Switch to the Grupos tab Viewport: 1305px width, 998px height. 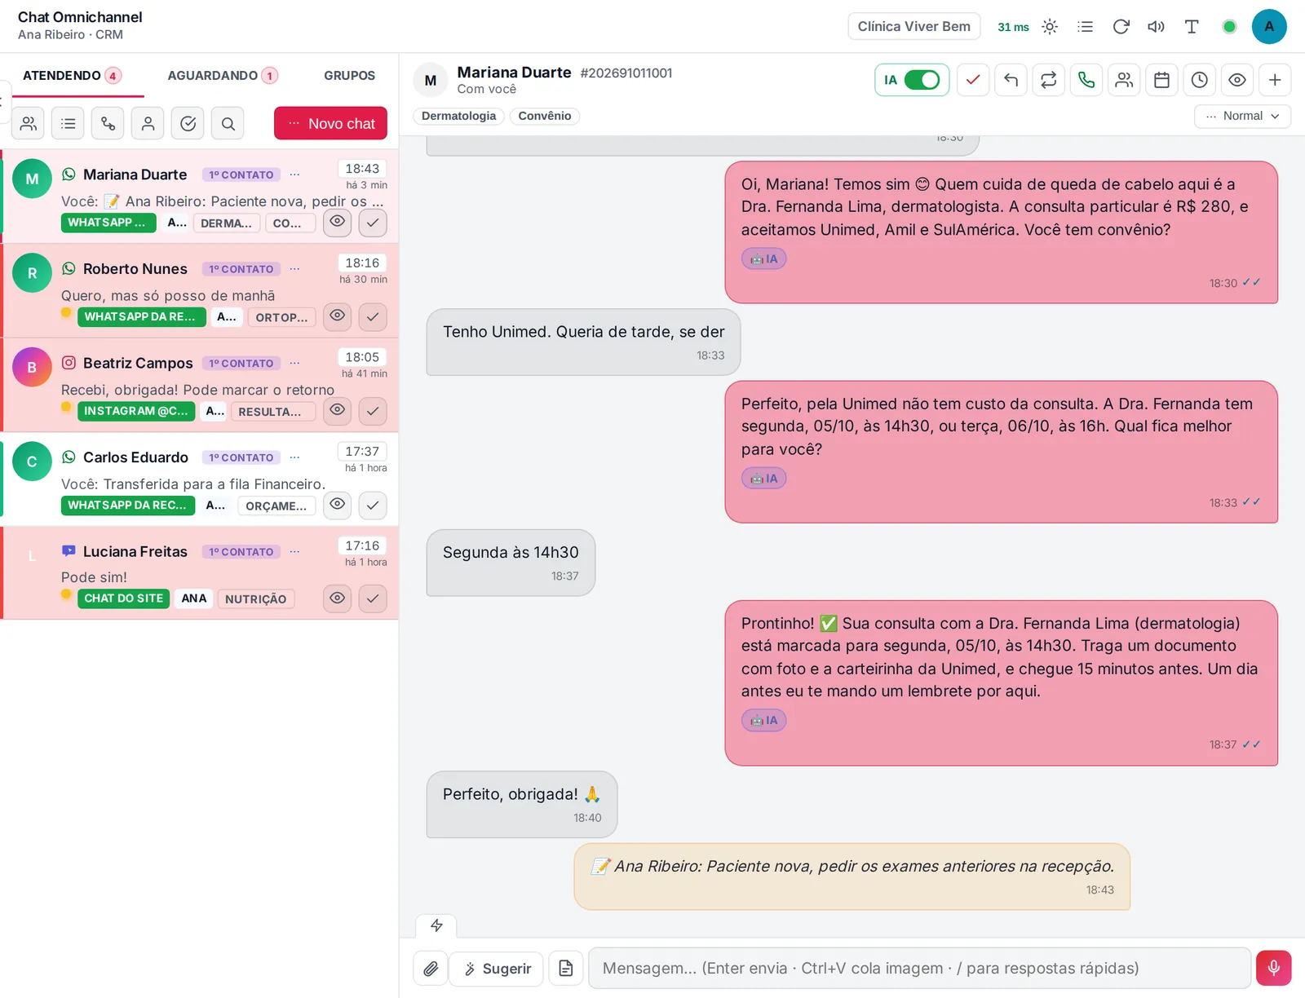pyautogui.click(x=349, y=76)
